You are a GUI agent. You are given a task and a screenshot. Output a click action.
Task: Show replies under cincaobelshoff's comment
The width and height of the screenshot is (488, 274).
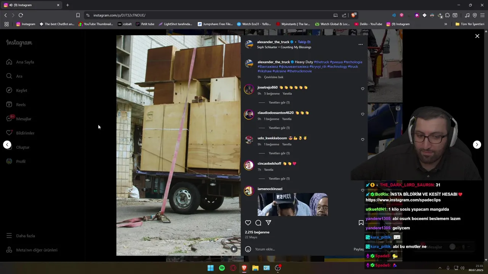(279, 178)
